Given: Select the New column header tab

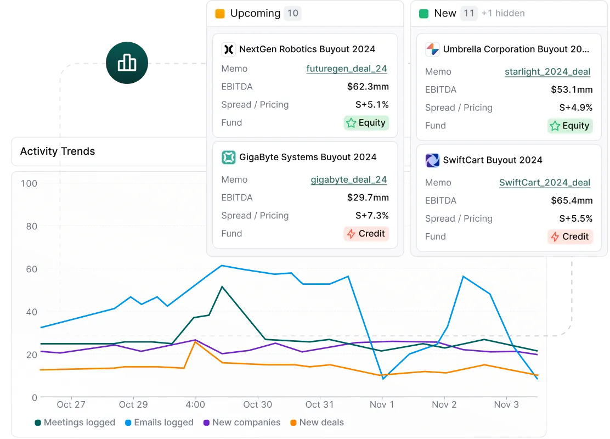Looking at the screenshot, I should 444,13.
